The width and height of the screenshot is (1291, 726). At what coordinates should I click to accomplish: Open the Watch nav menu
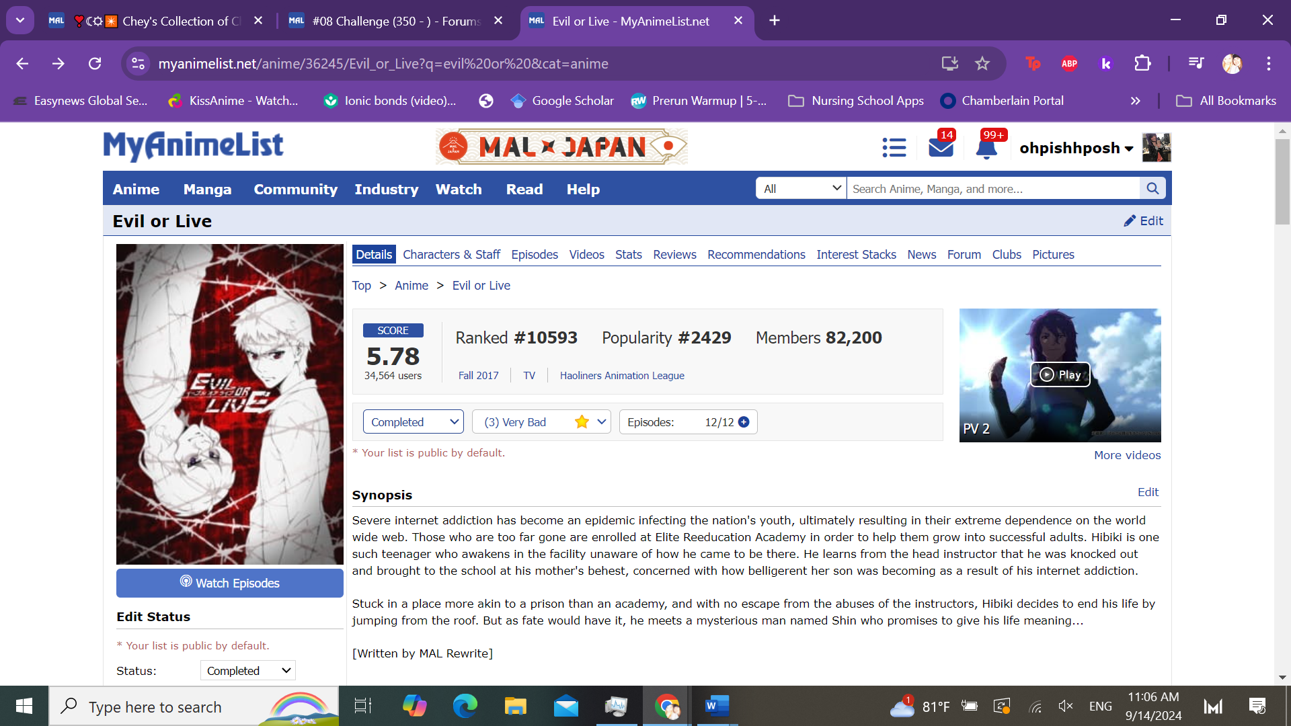point(459,189)
